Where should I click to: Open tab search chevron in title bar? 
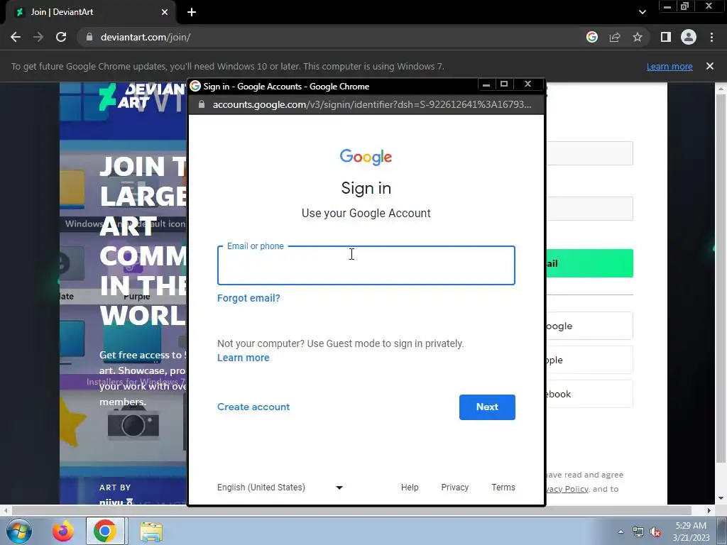642,12
